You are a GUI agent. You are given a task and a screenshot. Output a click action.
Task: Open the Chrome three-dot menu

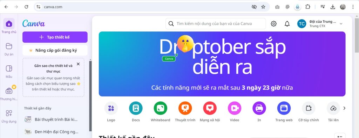pos(353,7)
